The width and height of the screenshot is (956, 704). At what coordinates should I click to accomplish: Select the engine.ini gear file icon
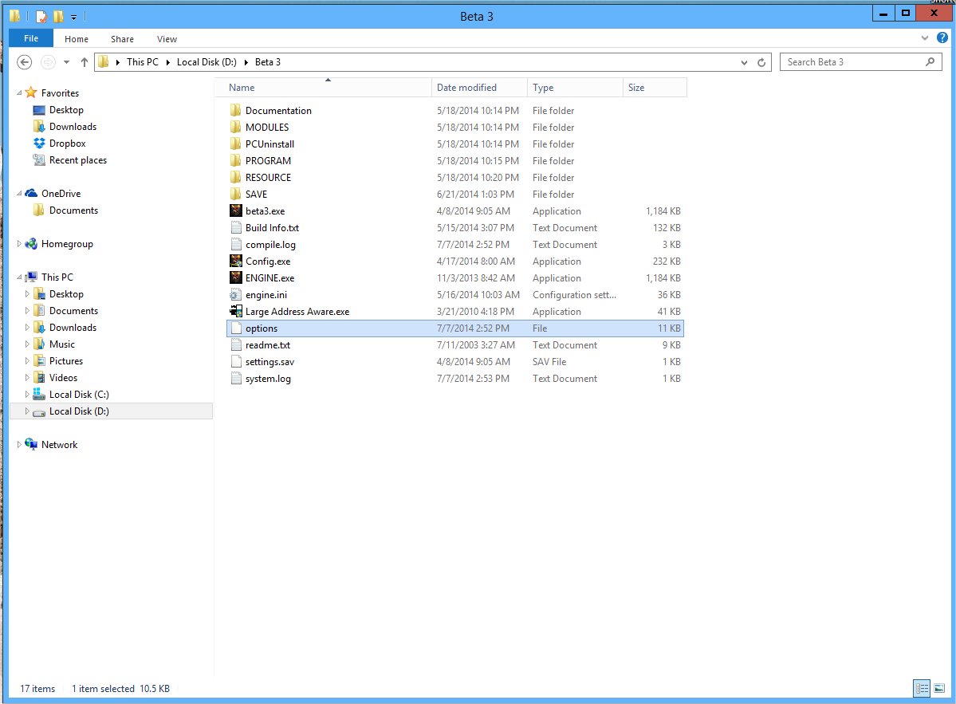235,294
